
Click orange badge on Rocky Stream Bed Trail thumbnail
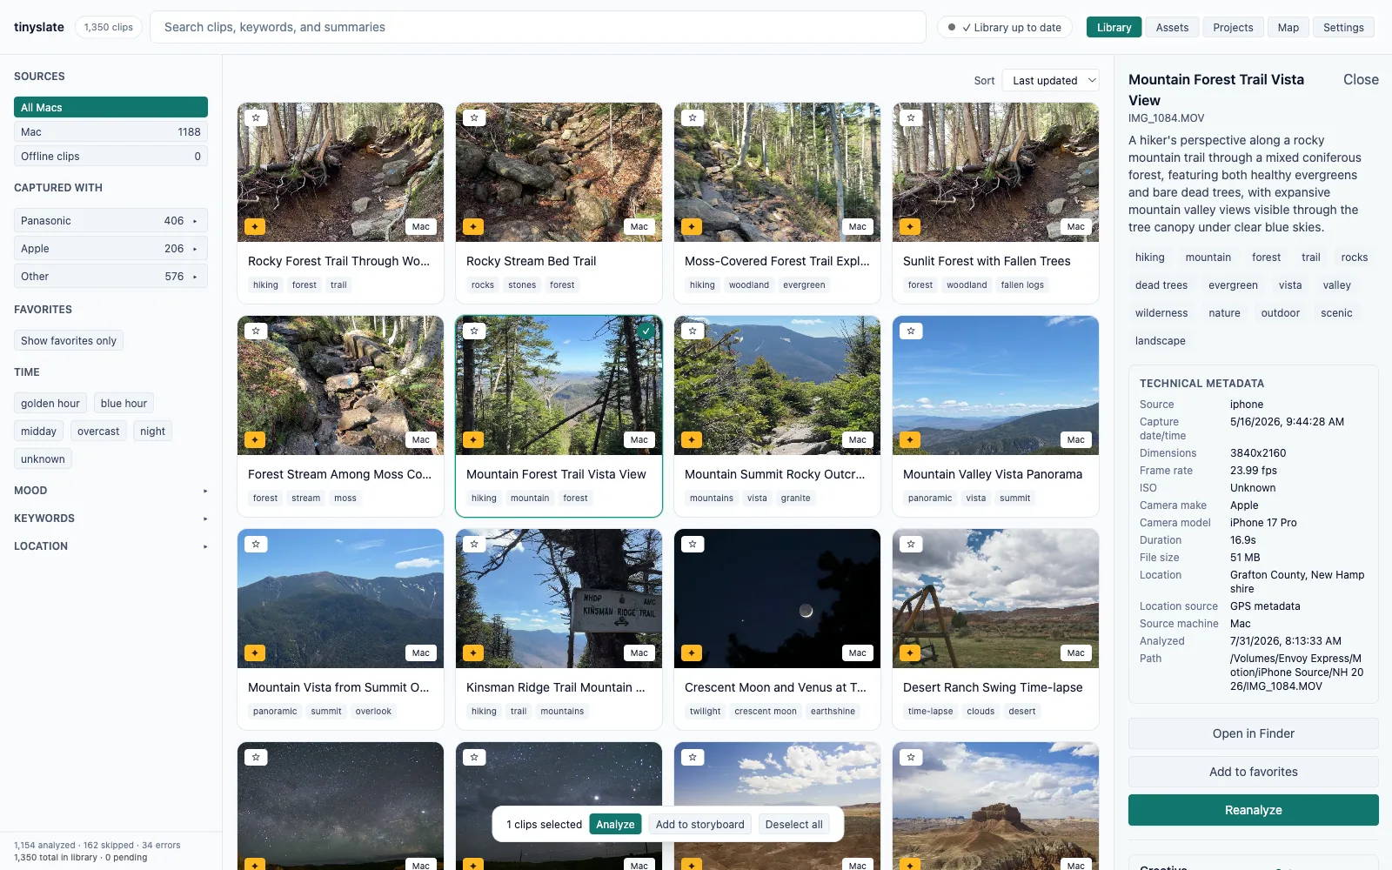pyautogui.click(x=473, y=226)
